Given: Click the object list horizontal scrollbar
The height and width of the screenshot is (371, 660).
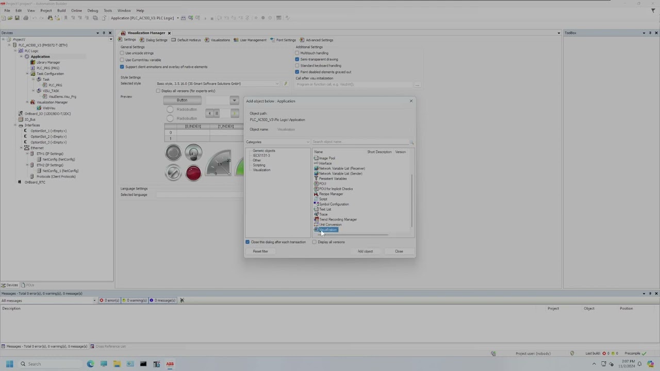Looking at the screenshot, I should tap(353, 235).
